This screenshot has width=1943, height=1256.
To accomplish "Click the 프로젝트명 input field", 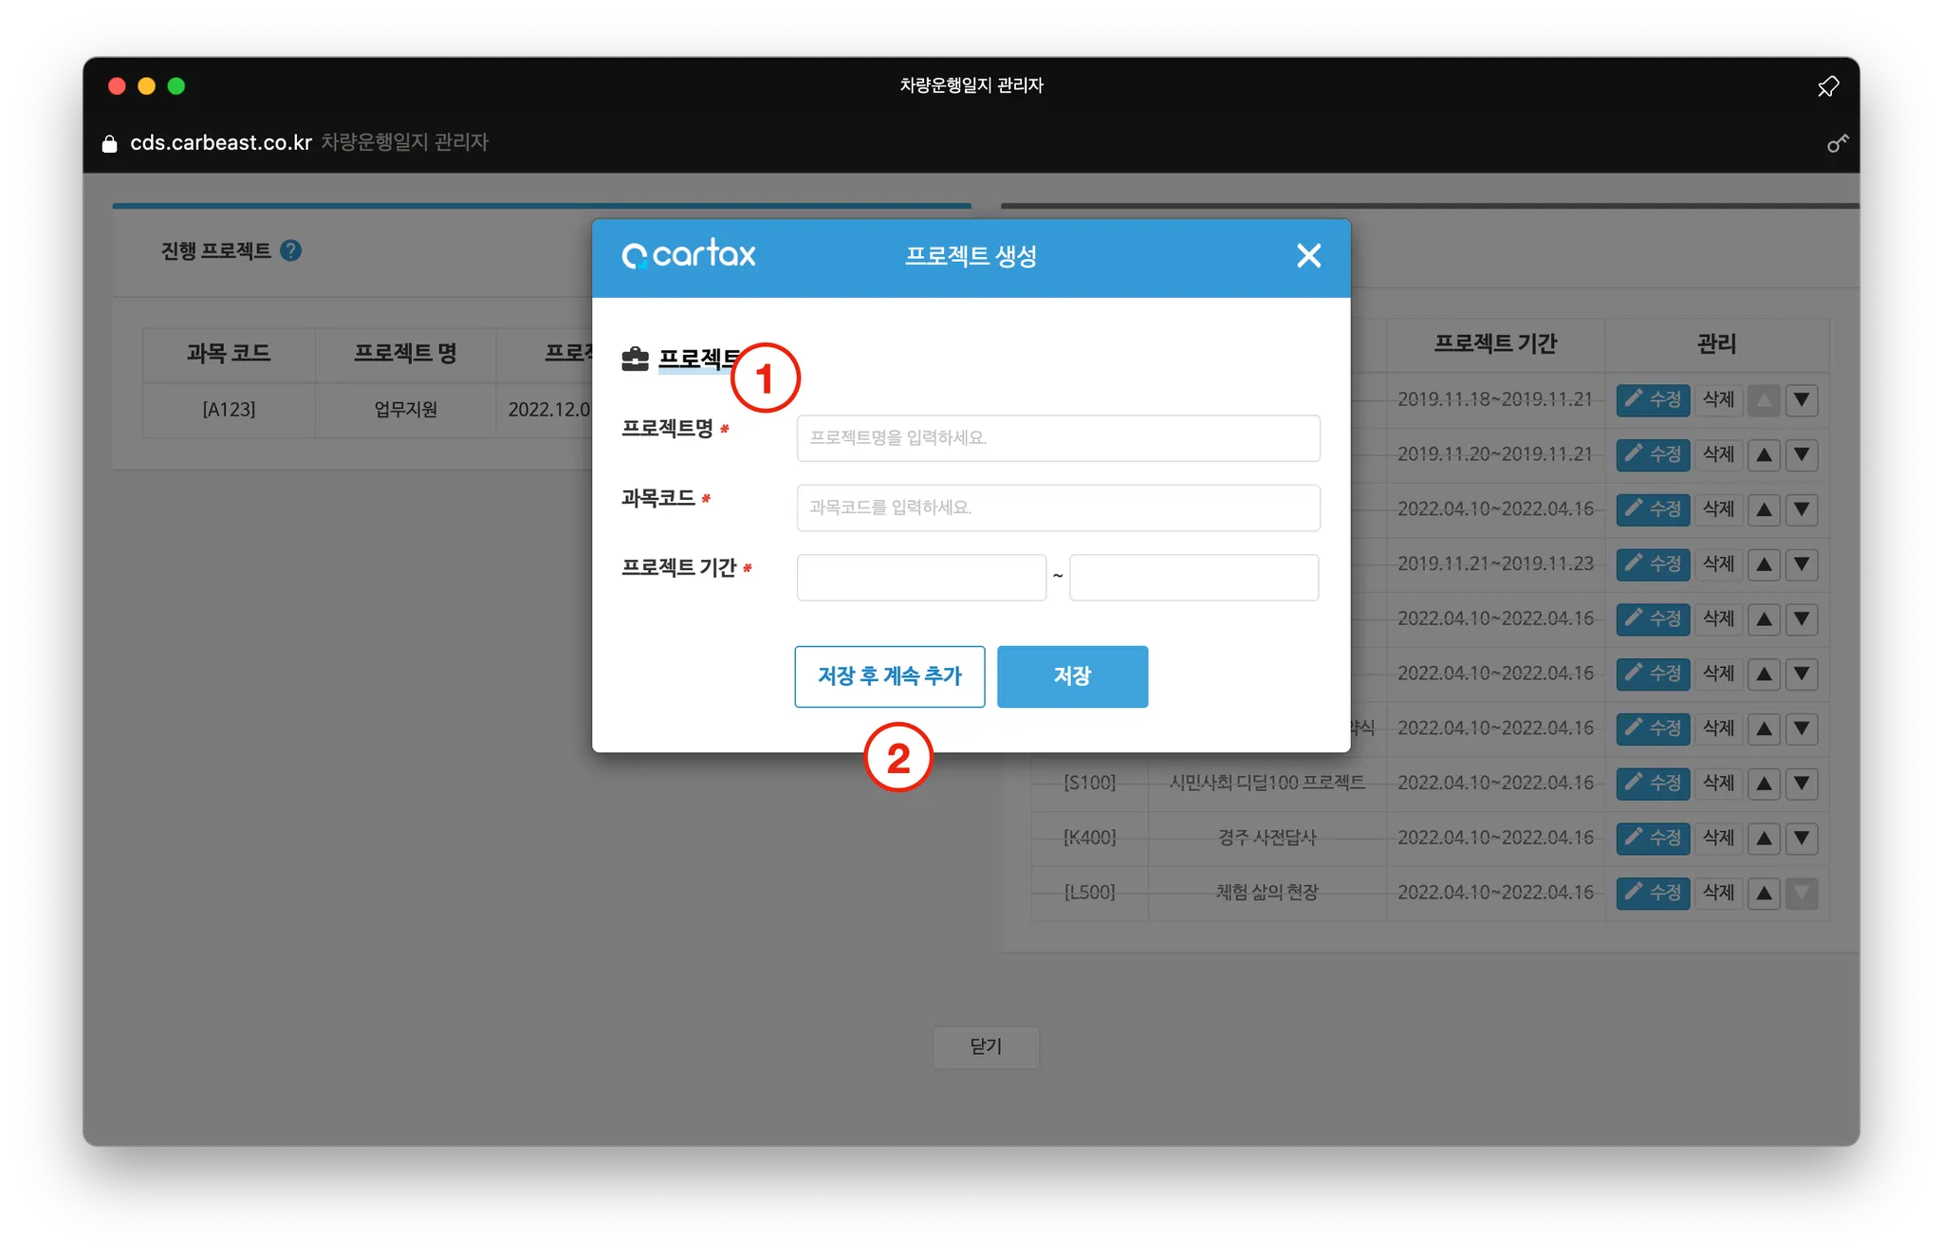I will click(x=1058, y=438).
